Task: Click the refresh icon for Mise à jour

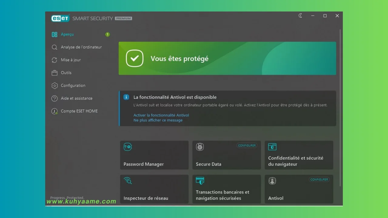Action: pos(55,60)
